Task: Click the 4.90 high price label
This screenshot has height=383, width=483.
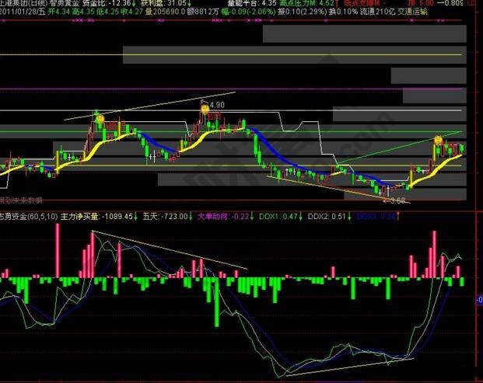Action: 216,104
